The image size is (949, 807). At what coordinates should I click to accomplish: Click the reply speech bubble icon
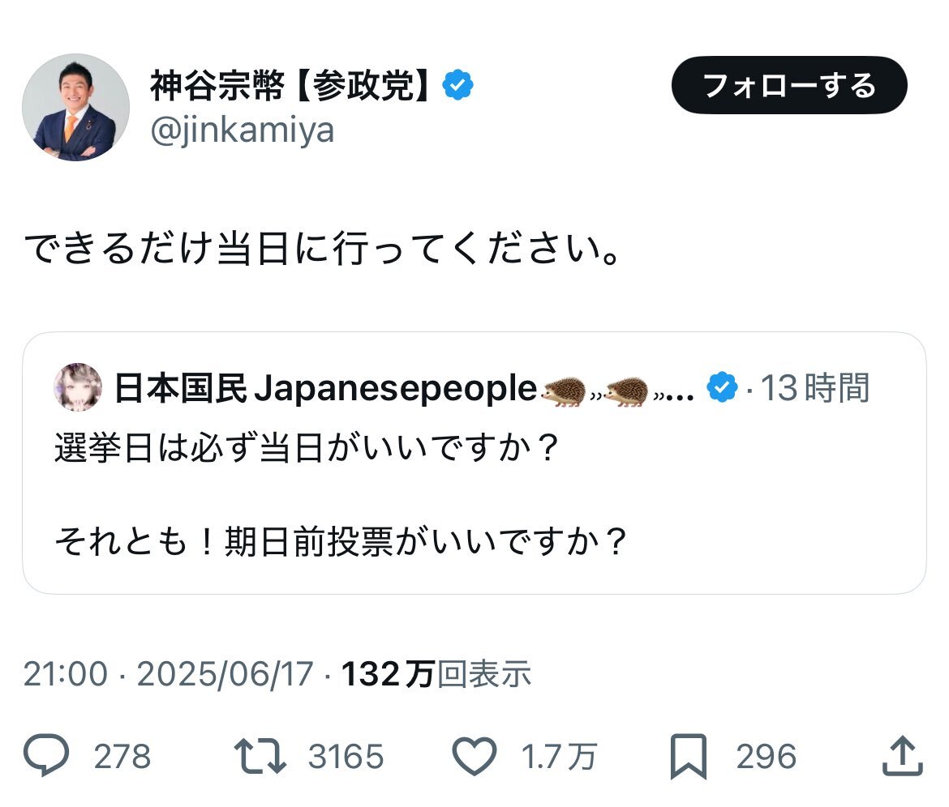click(46, 755)
